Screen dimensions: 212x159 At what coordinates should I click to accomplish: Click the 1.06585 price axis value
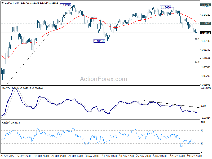point(206,67)
